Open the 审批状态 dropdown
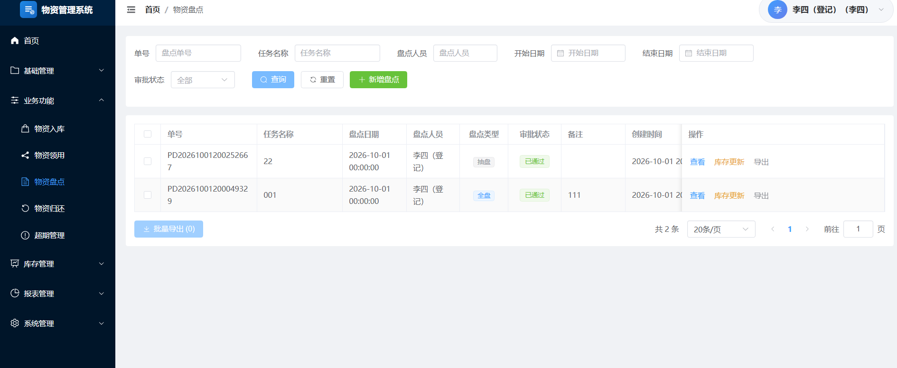 pos(203,80)
